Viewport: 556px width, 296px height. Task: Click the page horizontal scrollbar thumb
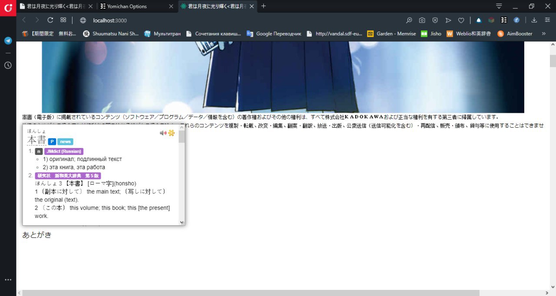click(x=251, y=293)
